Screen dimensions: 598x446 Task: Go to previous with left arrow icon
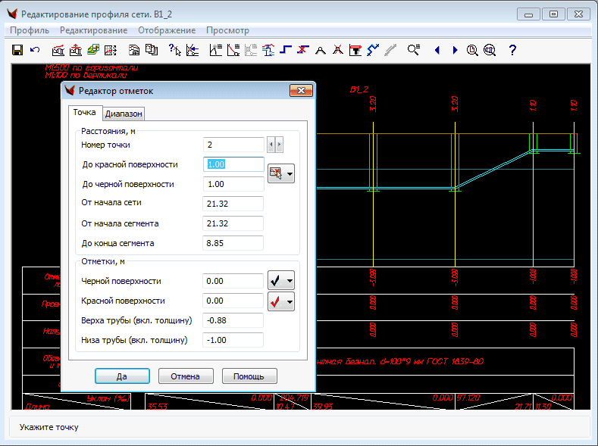point(437,51)
